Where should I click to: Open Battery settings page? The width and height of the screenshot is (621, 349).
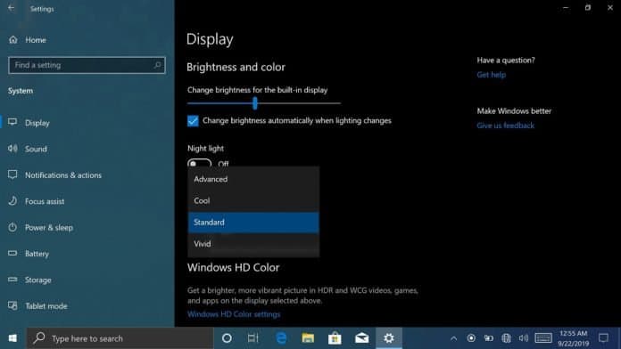(37, 254)
